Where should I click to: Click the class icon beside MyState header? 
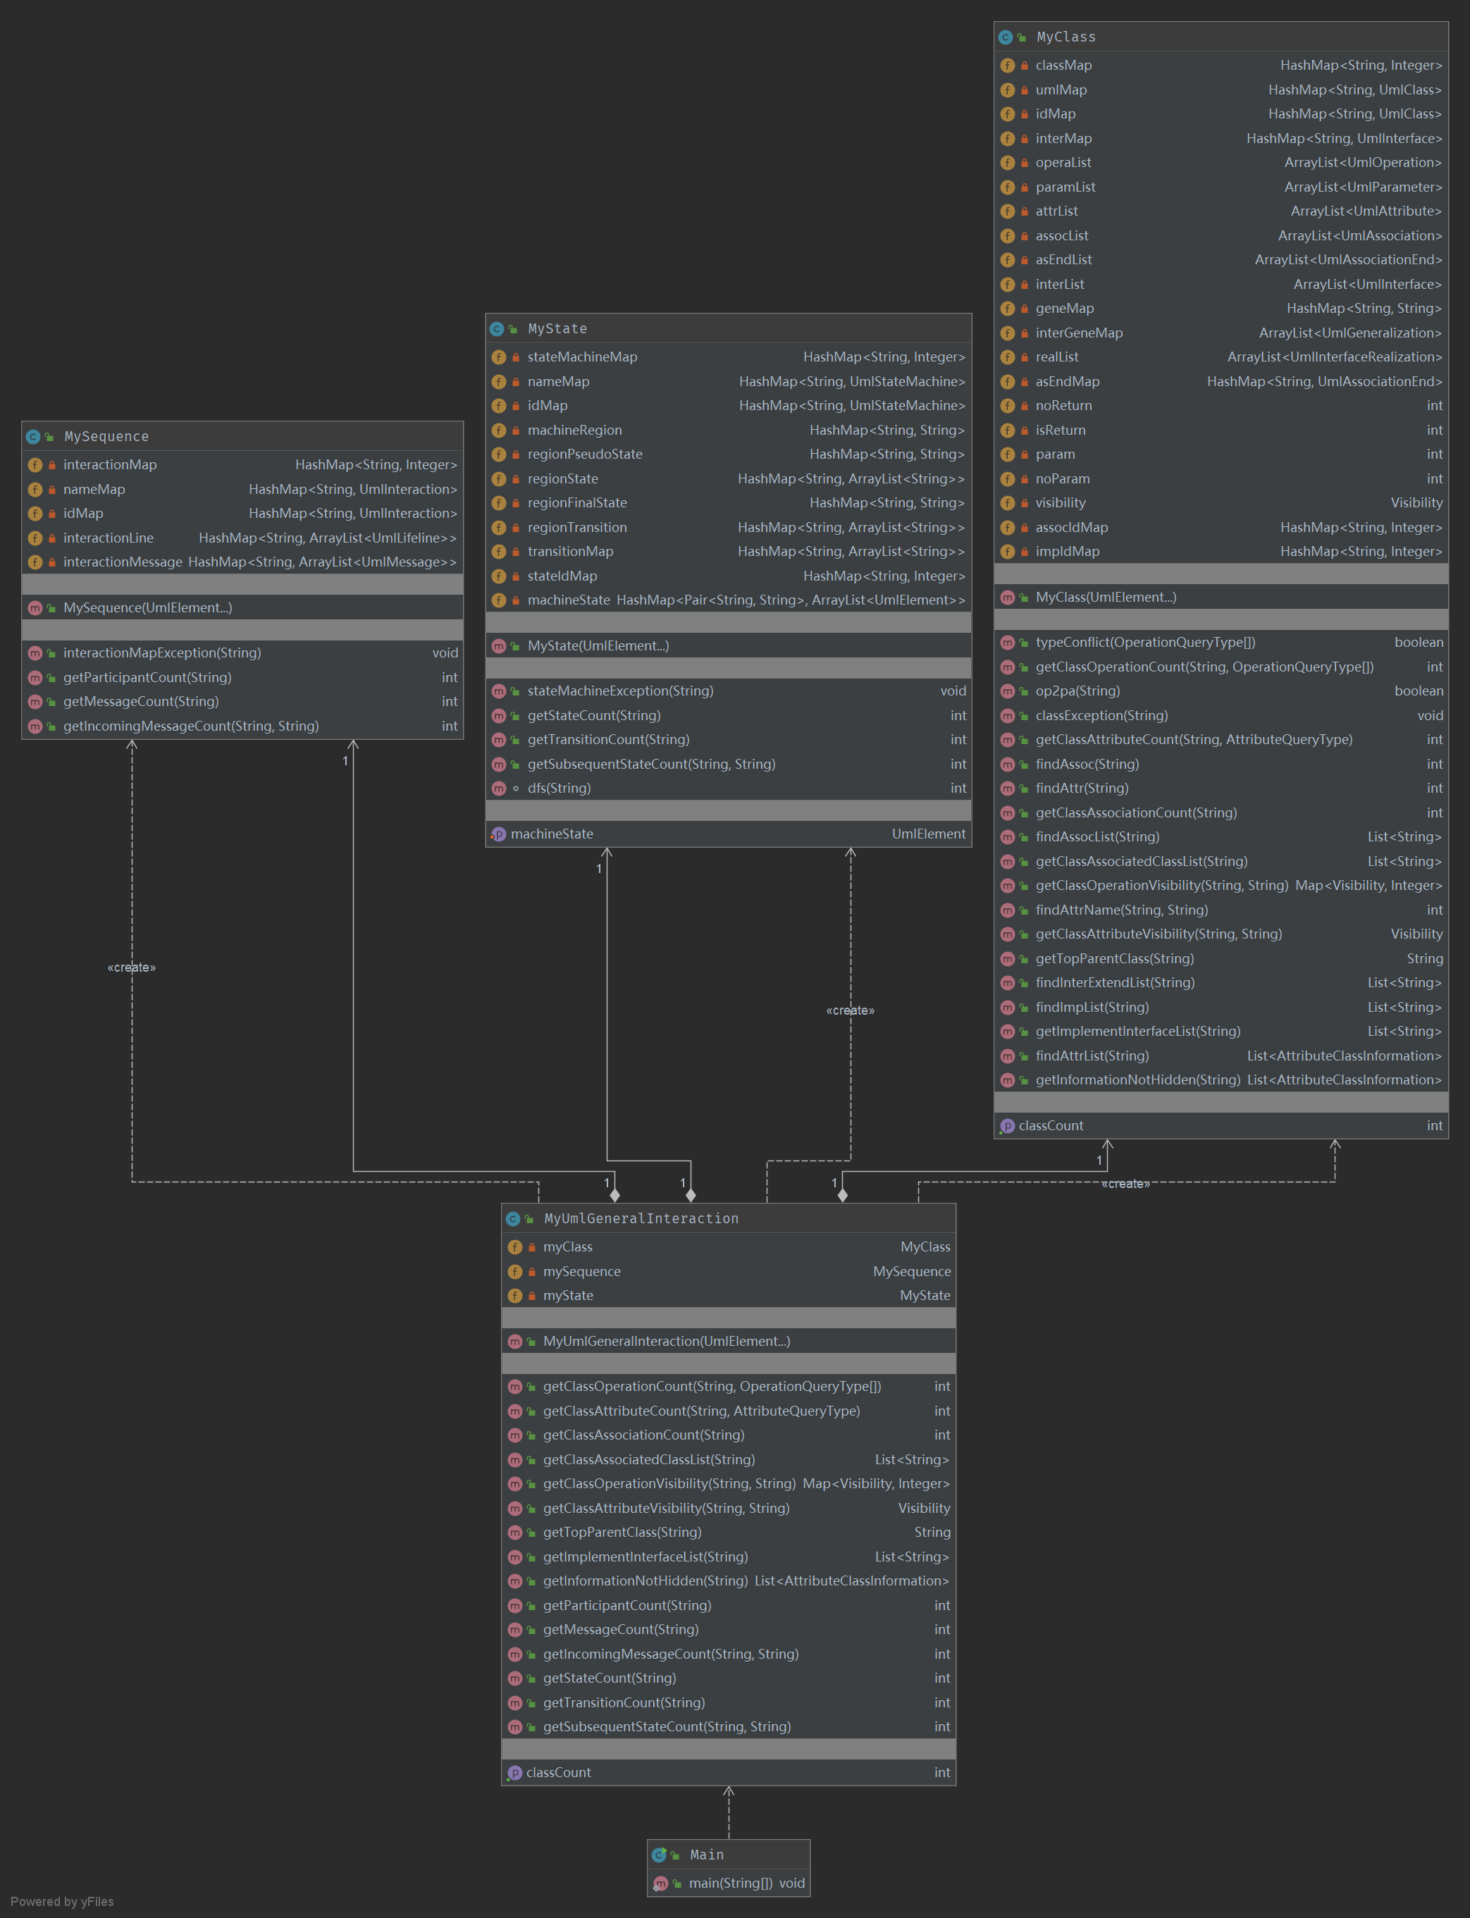pyautogui.click(x=496, y=328)
